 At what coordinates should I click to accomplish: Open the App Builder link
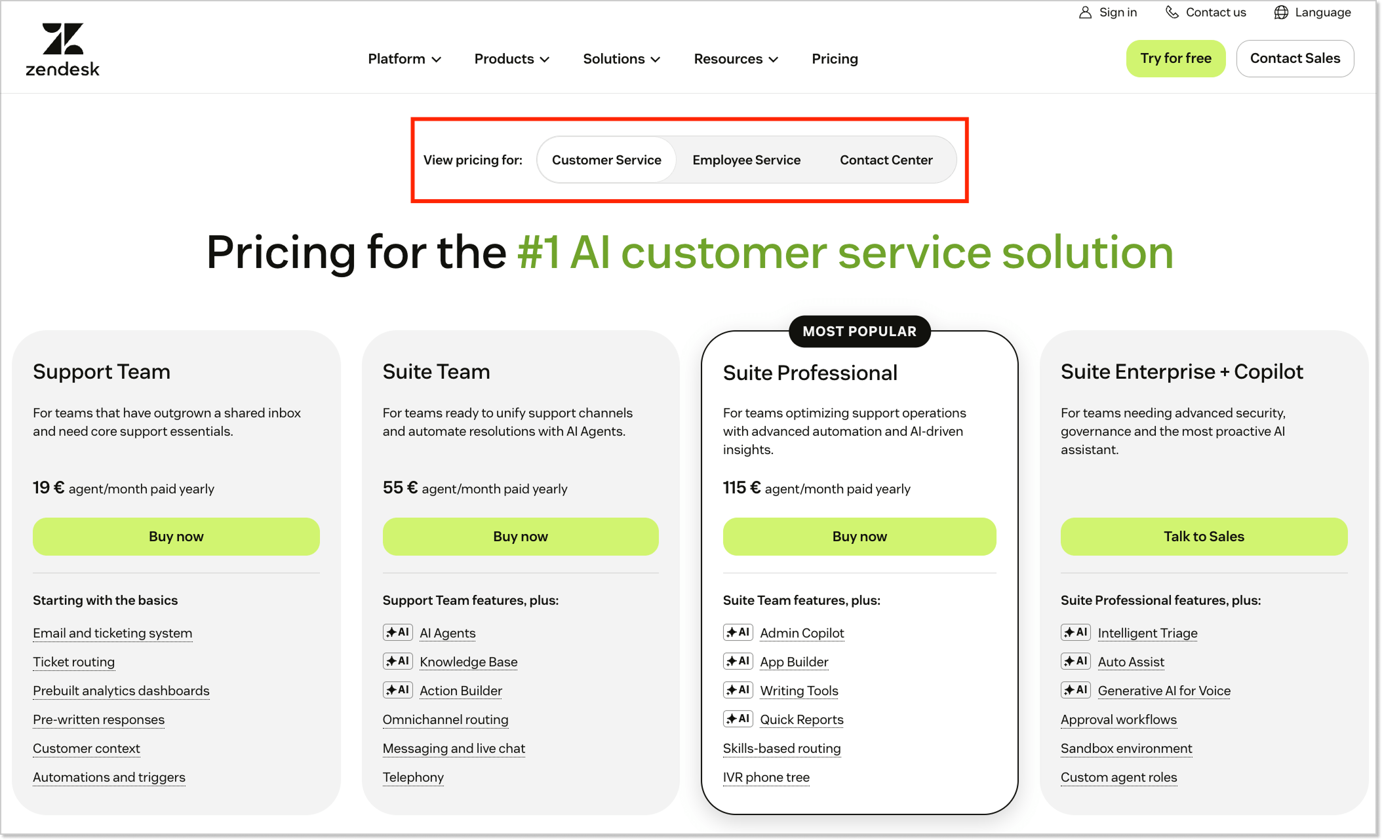coord(795,662)
